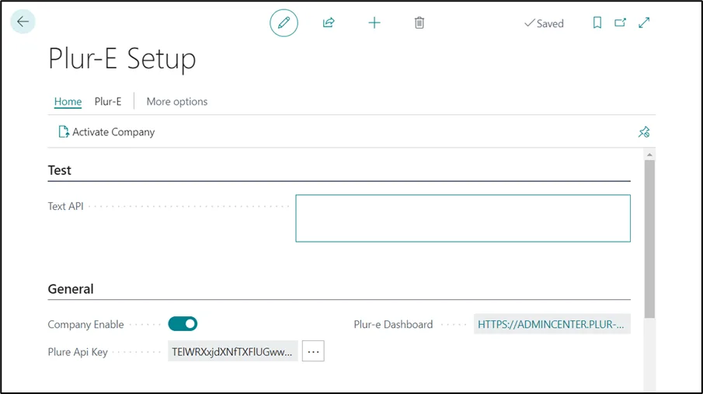Click the Plur-e Dashboard label
The width and height of the screenshot is (703, 394).
tap(393, 324)
